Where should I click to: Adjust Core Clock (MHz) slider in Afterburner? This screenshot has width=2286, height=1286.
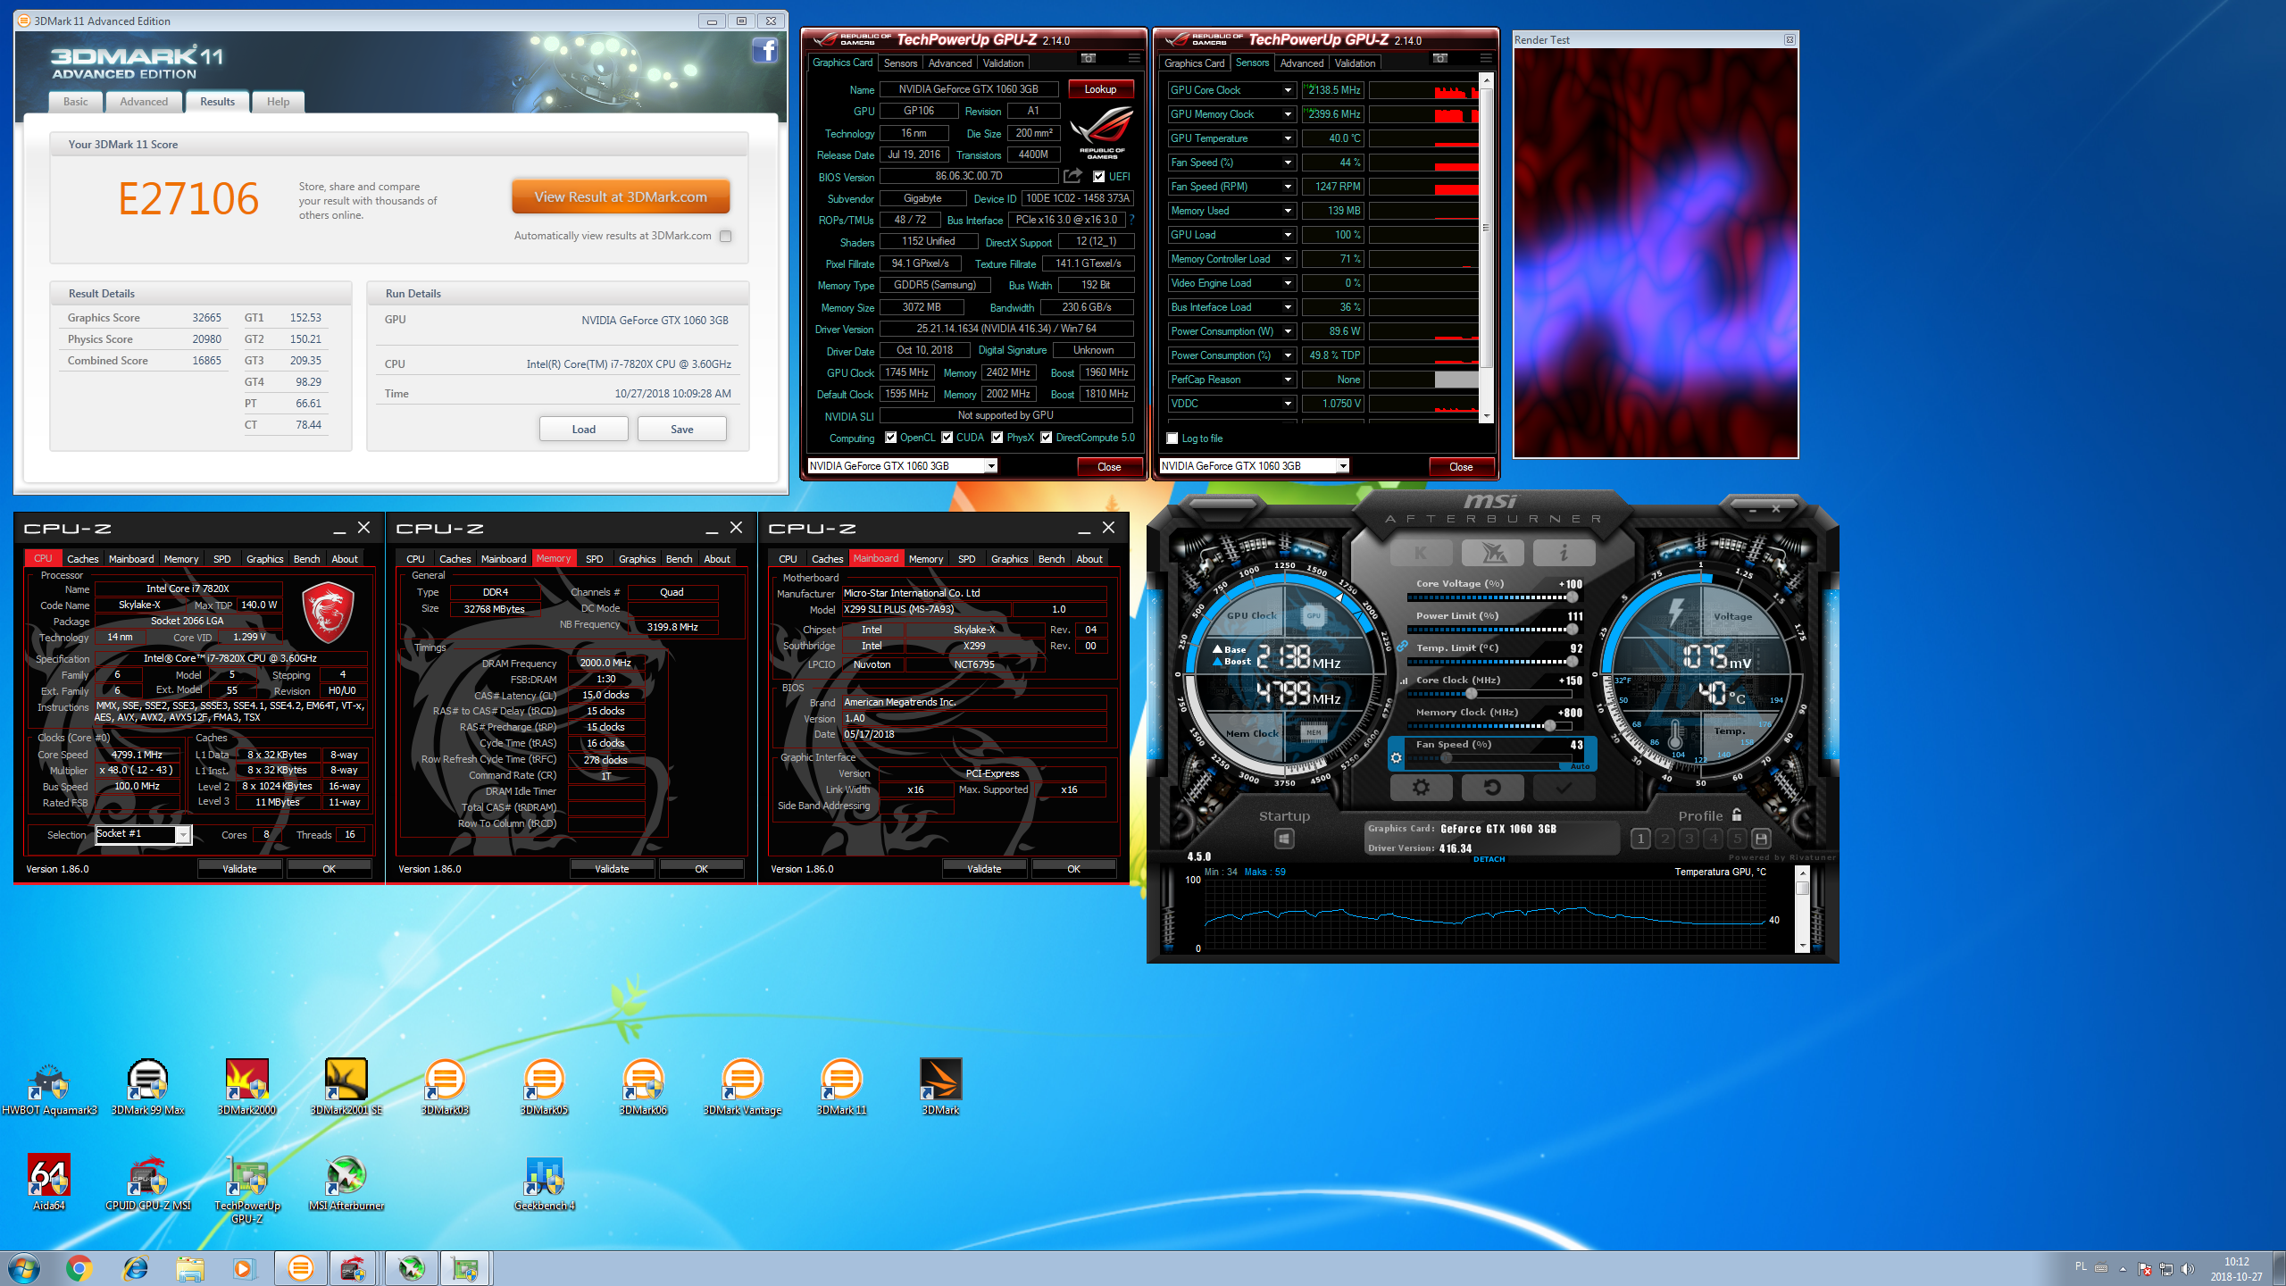pyautogui.click(x=1489, y=694)
